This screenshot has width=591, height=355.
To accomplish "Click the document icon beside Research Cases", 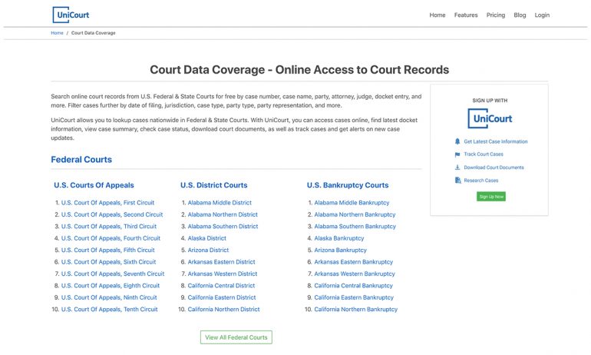I will 457,181.
